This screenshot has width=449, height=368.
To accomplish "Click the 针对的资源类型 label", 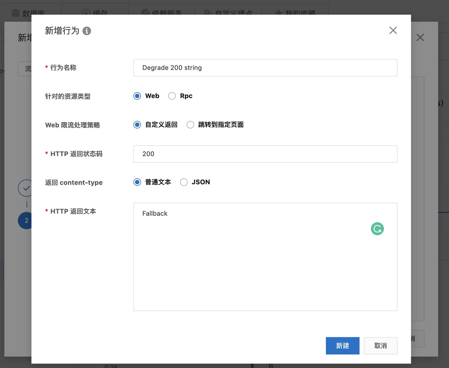I will pos(68,96).
